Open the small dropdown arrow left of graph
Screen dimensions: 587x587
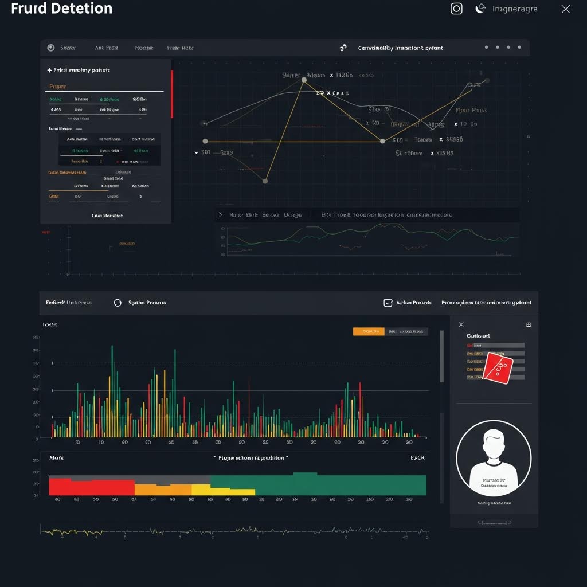tap(197, 153)
